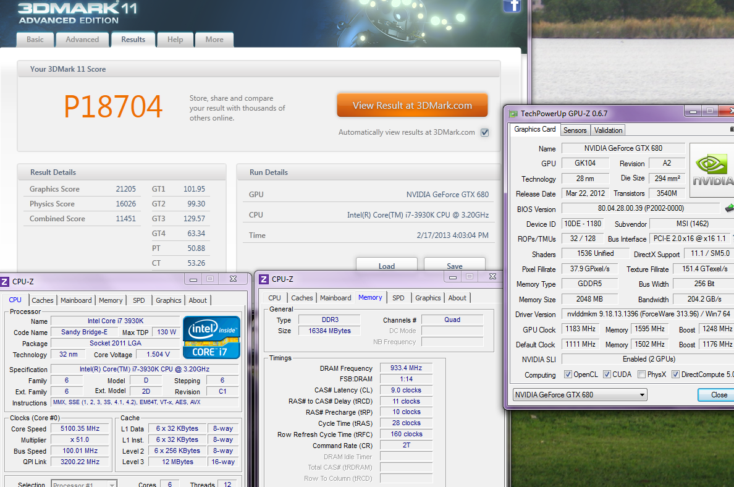Open SPD tab in left CPU-Z window
Image resolution: width=734 pixels, height=487 pixels.
click(138, 300)
